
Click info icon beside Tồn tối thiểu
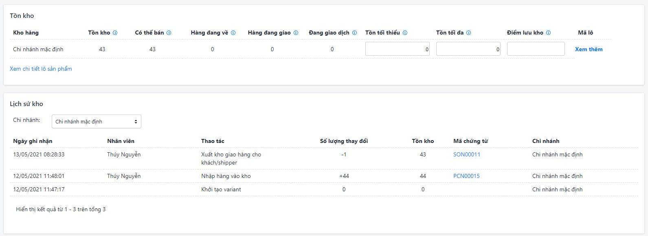405,33
